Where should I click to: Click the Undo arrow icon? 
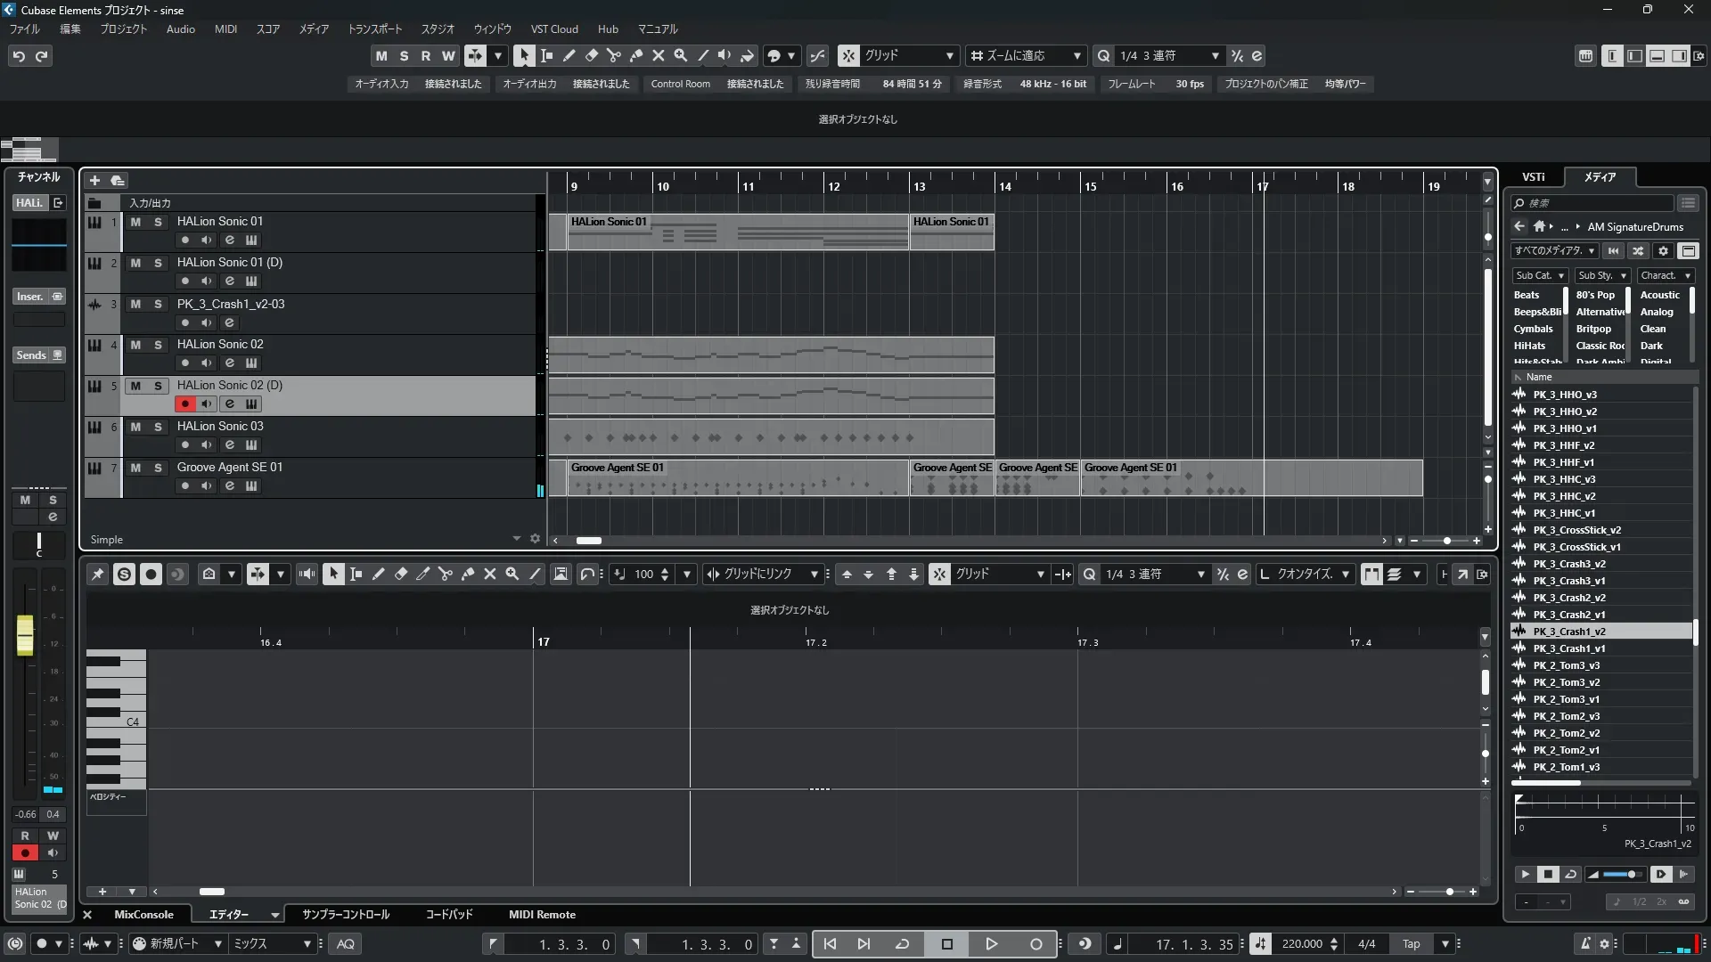click(x=19, y=56)
